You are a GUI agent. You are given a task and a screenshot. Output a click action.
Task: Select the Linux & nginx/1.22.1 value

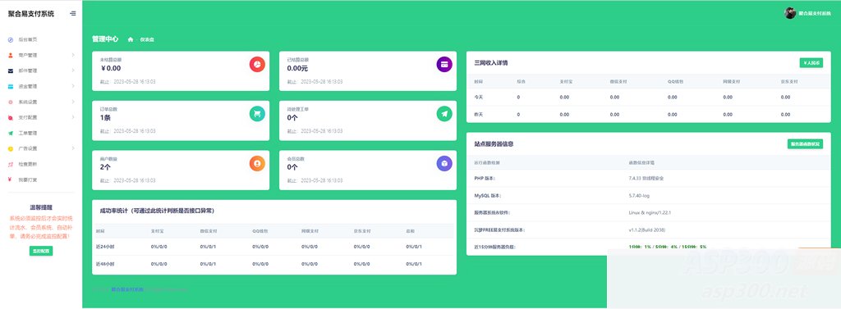650,212
